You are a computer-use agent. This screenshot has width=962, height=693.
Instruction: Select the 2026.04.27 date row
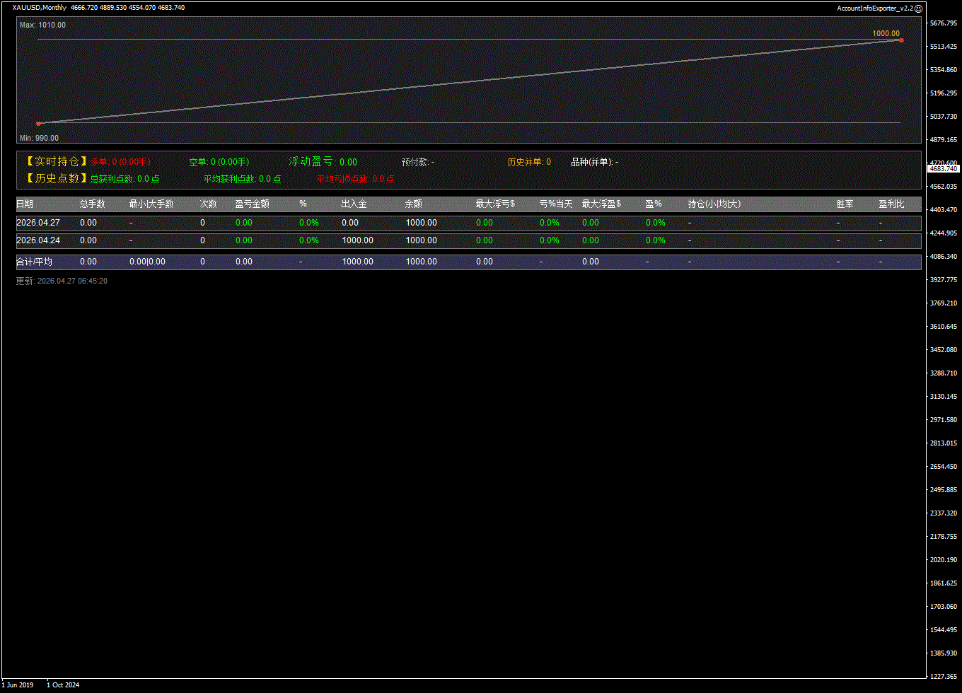click(38, 223)
